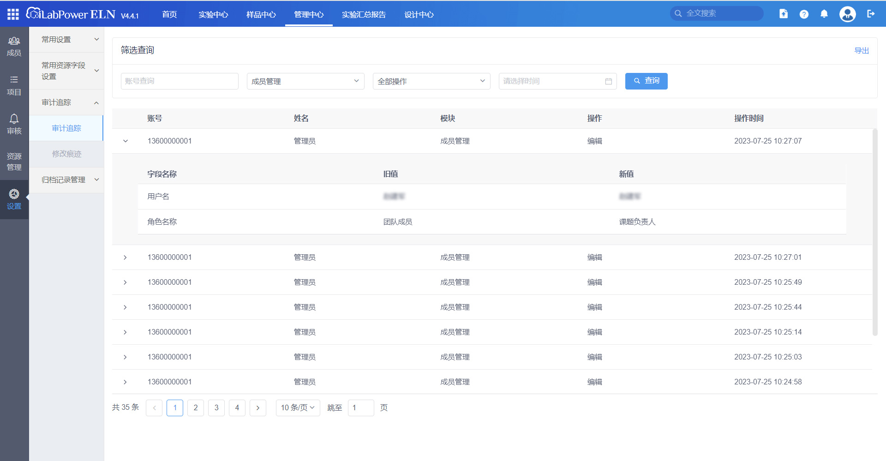Image resolution: width=886 pixels, height=461 pixels.
Task: Open the user avatar profile
Action: pos(848,14)
